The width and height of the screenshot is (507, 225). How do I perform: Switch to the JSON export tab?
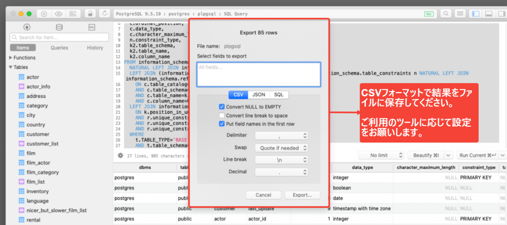coord(259,95)
